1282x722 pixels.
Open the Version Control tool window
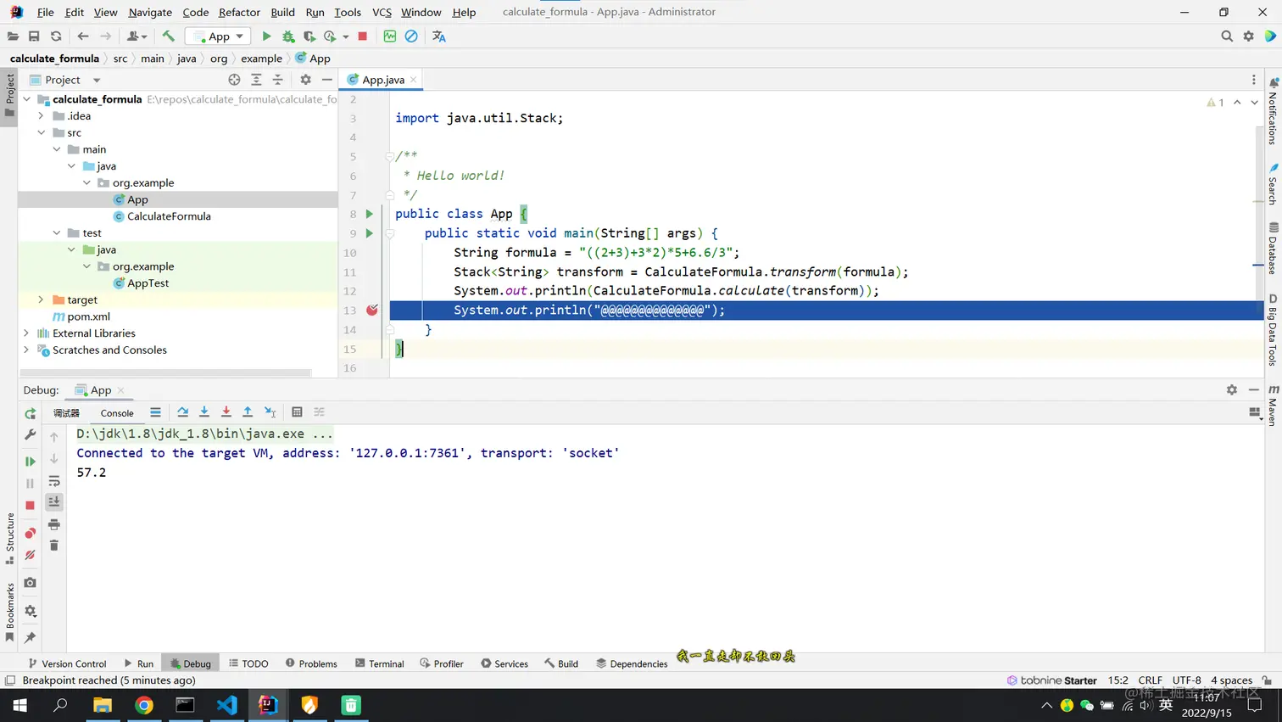67,663
